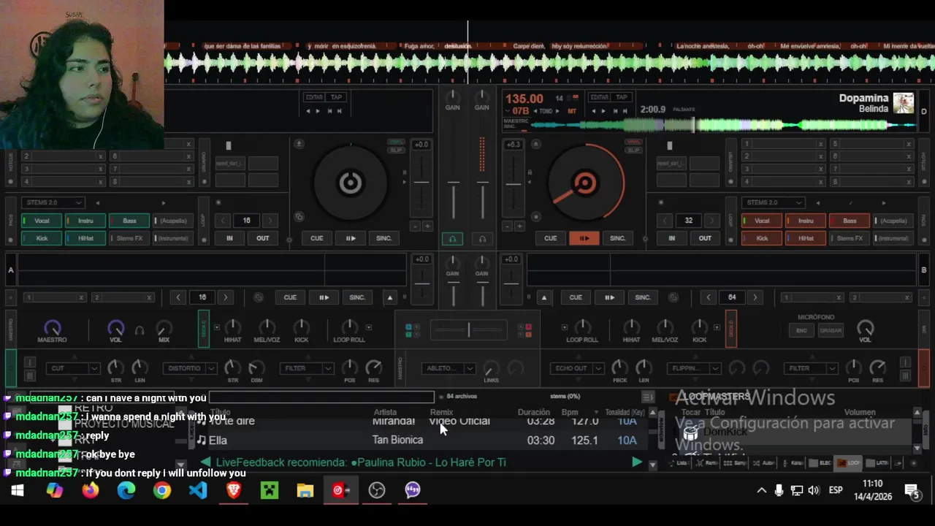Sort the browser by the Artista column
Viewport: 935px width, 526px height.
[x=385, y=413]
